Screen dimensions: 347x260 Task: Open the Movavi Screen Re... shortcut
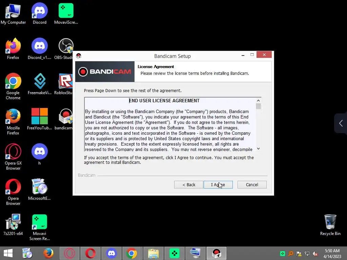(39, 227)
